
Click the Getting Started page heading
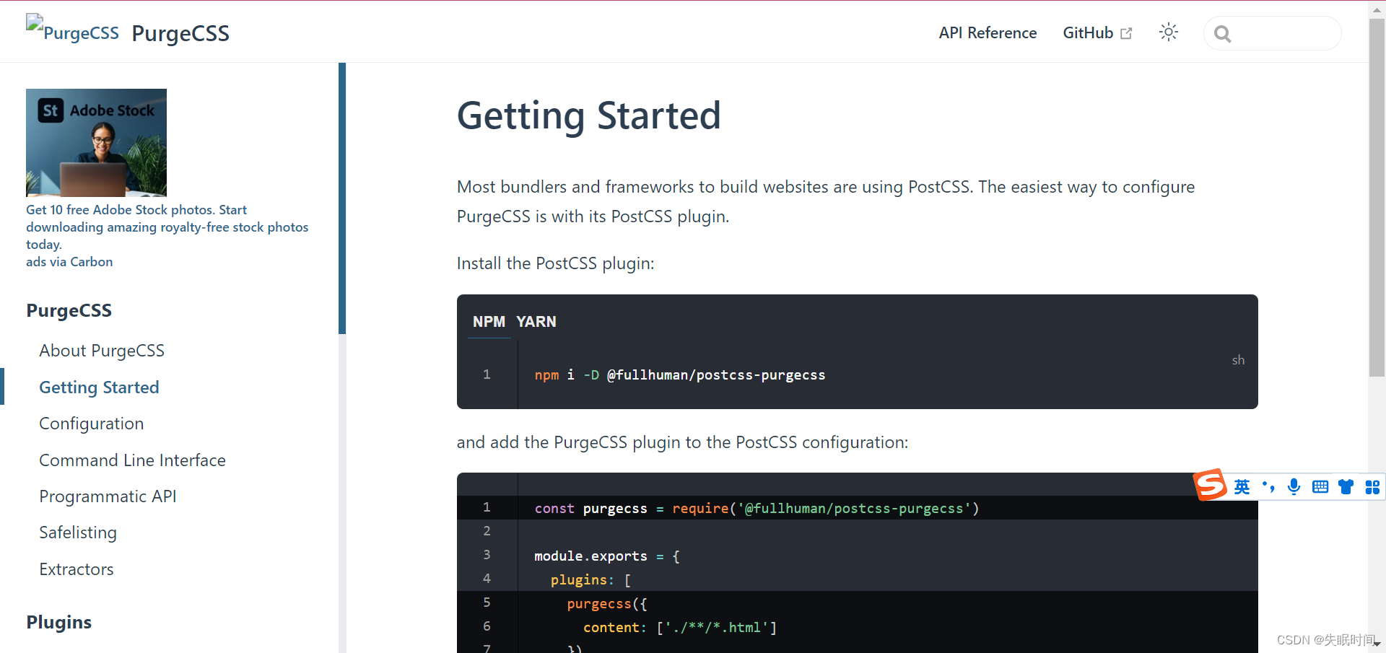[x=588, y=115]
